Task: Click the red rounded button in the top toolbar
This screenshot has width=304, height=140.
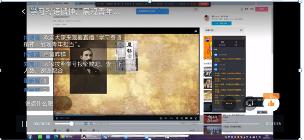Action: (204, 4)
